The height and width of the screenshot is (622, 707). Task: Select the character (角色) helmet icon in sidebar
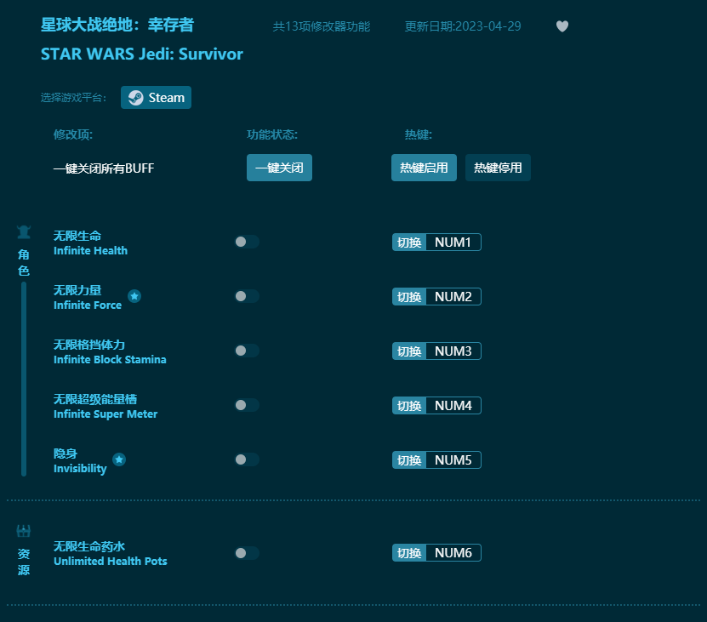click(23, 231)
